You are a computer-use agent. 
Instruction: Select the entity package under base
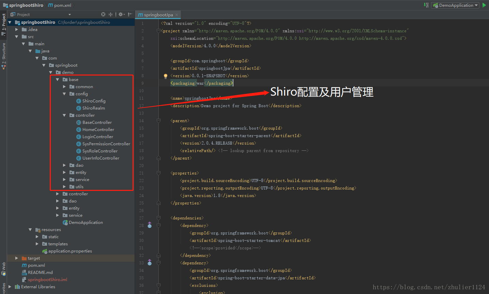click(81, 172)
